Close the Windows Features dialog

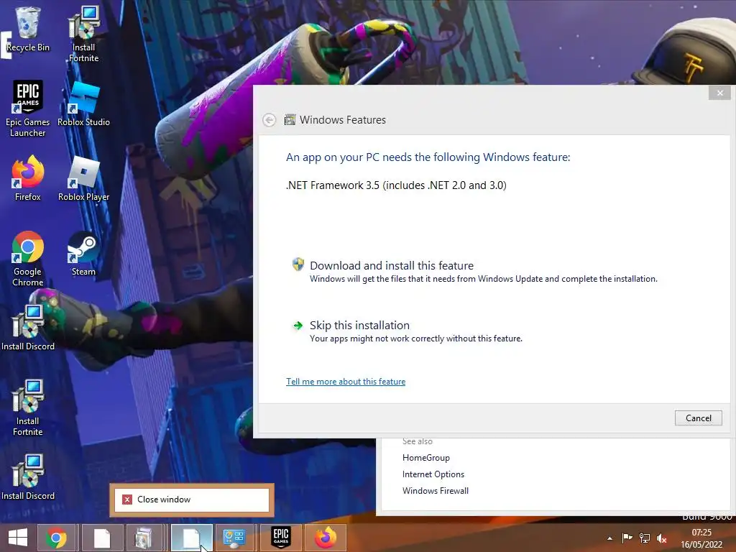tap(719, 93)
